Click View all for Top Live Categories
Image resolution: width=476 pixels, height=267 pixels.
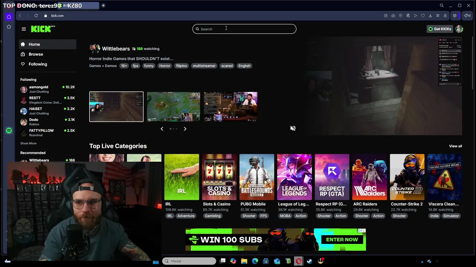(455, 146)
